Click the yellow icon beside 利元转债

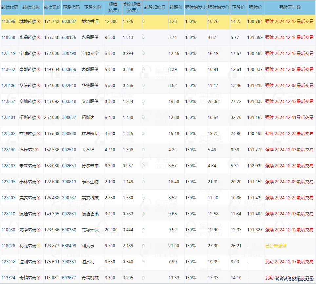coord(38,246)
